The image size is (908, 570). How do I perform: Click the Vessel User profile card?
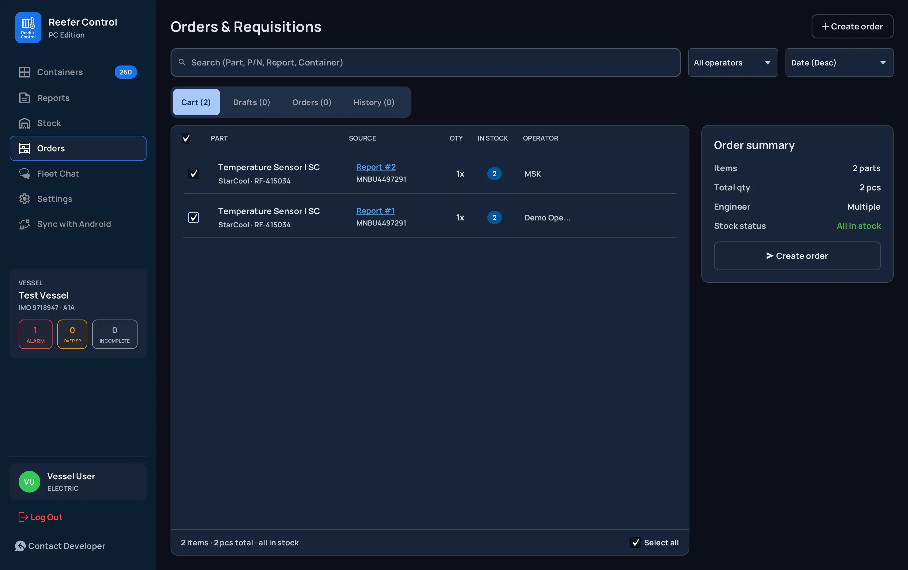point(78,482)
